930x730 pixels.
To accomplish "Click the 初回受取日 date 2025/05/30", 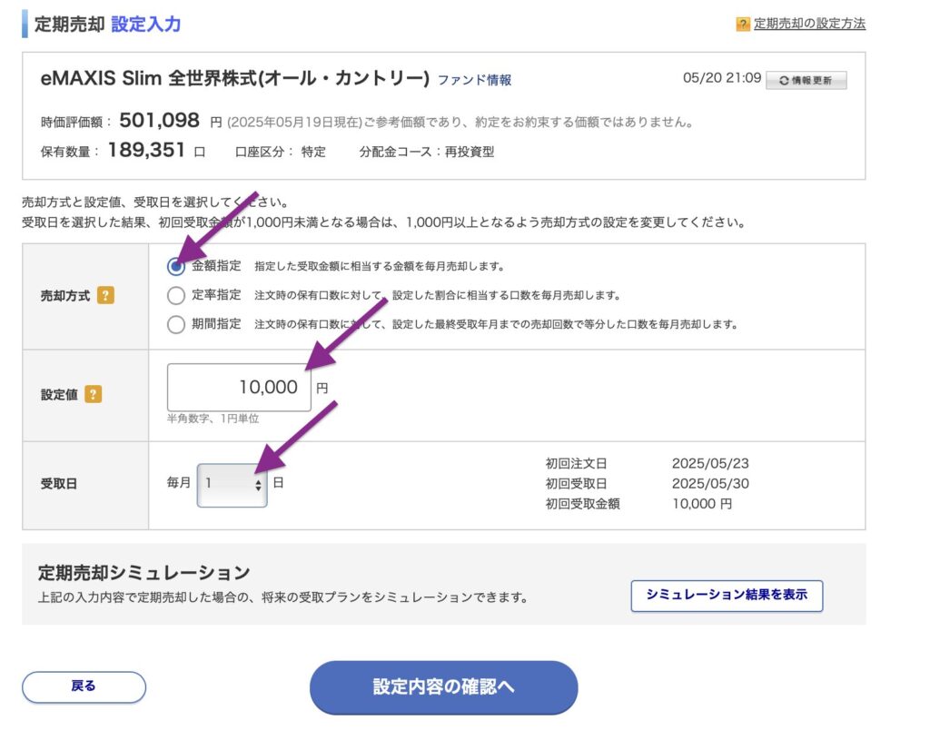I will point(710,483).
